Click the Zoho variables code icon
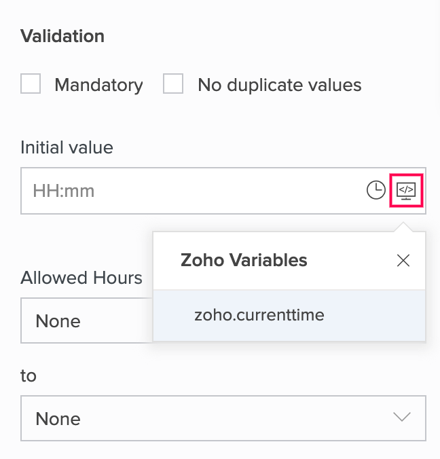Viewport: 440px width, 459px height. pos(406,190)
